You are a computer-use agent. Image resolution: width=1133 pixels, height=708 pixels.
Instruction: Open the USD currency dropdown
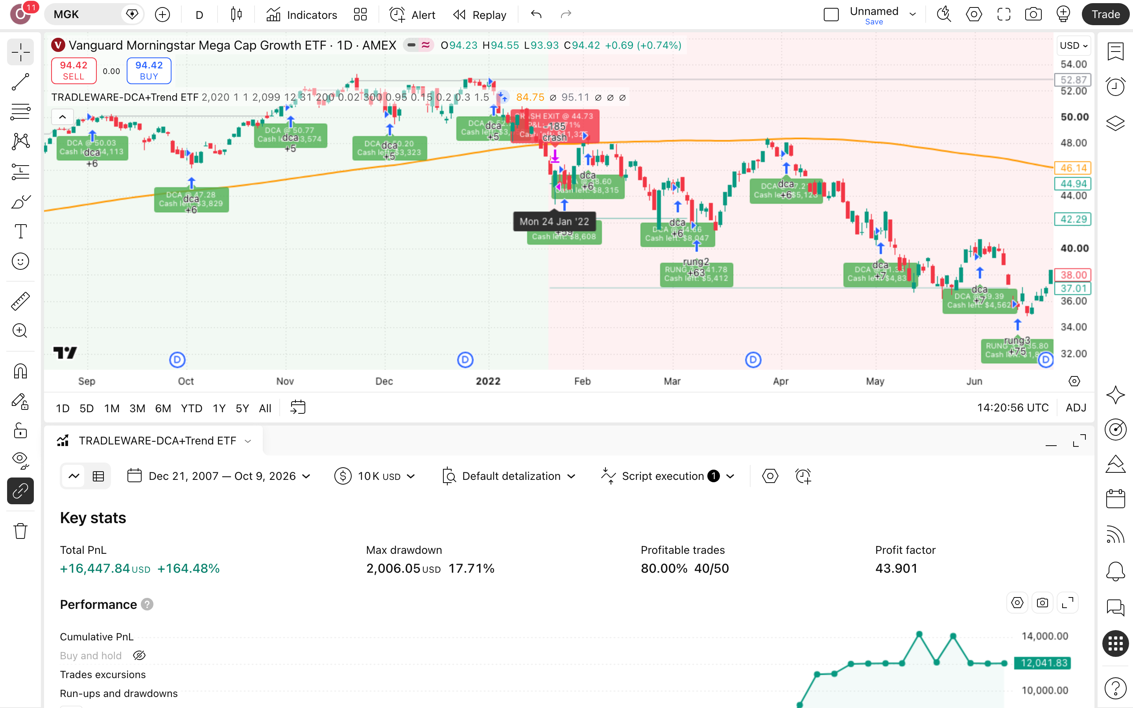1074,45
